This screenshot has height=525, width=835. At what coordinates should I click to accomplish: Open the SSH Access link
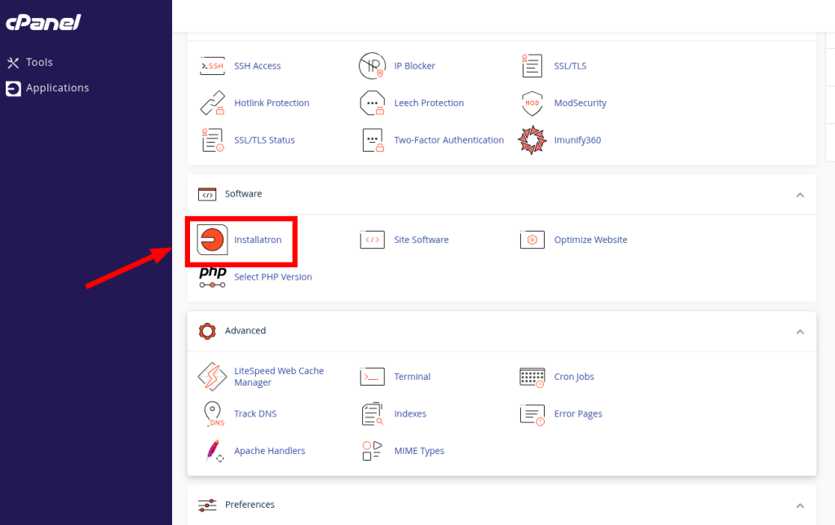tap(257, 66)
